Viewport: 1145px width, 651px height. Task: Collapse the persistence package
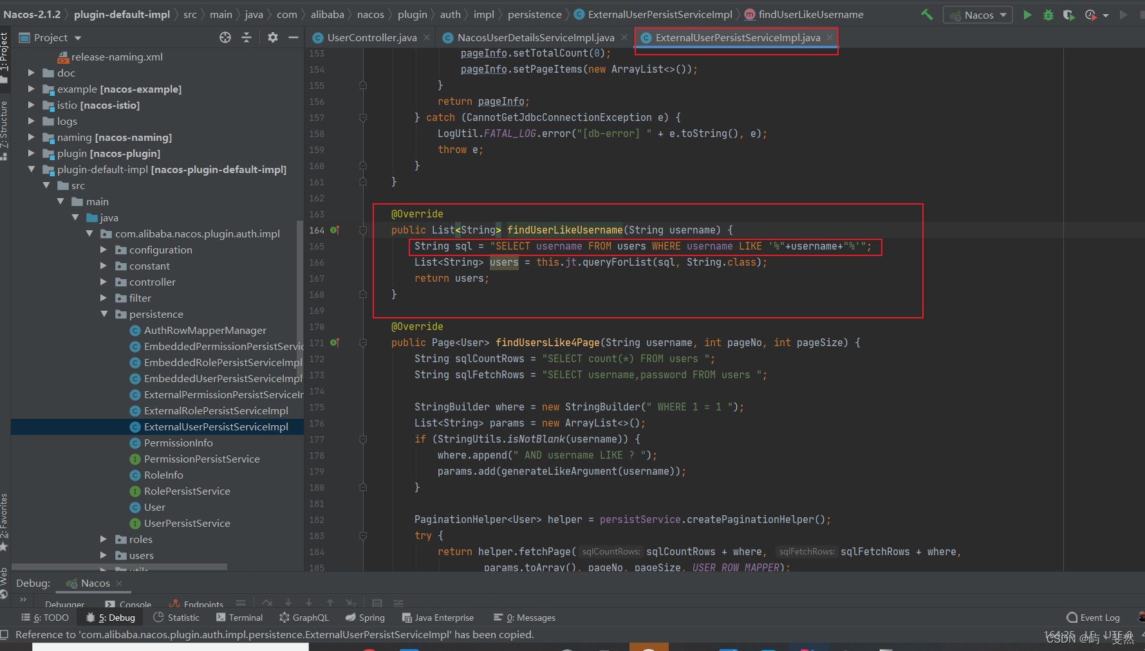pos(104,314)
